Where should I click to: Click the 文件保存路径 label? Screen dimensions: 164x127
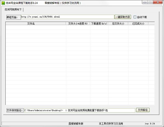pyautogui.click(x=15, y=110)
